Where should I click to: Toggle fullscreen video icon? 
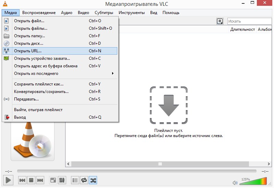click(53, 180)
